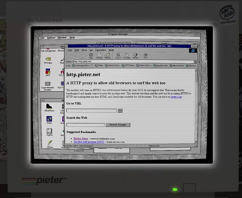Click the monitor power button

point(190,188)
